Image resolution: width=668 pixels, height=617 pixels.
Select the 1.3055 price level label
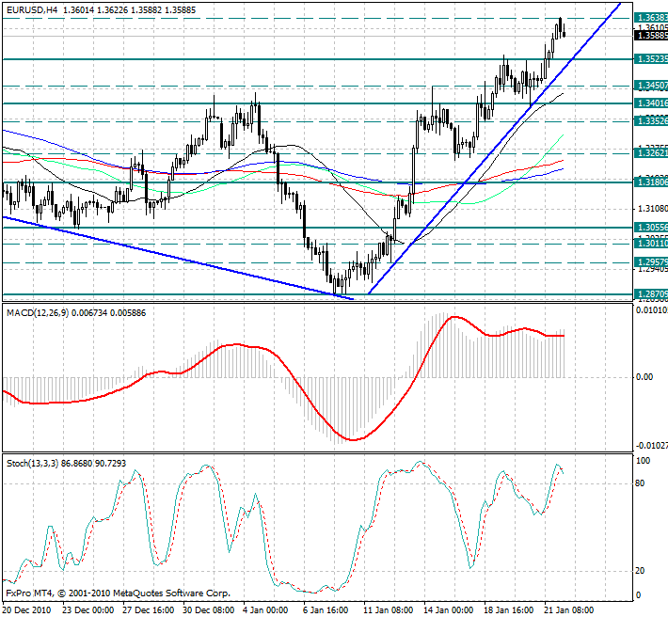coord(651,228)
